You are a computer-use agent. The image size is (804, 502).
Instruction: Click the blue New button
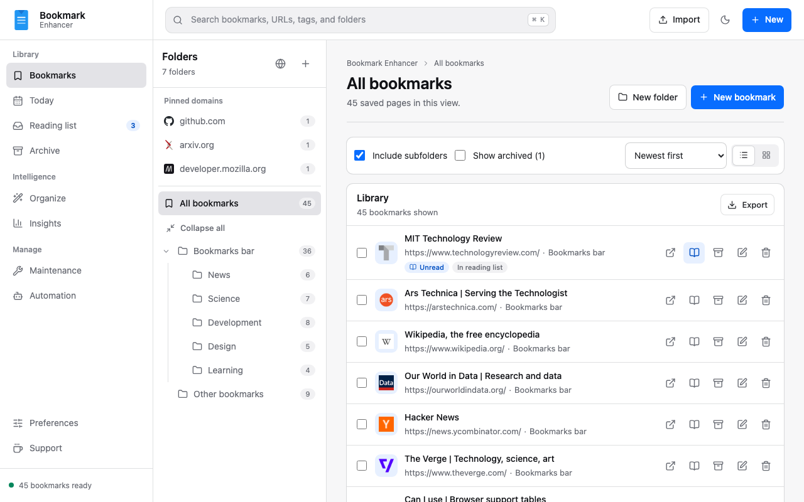tap(766, 19)
